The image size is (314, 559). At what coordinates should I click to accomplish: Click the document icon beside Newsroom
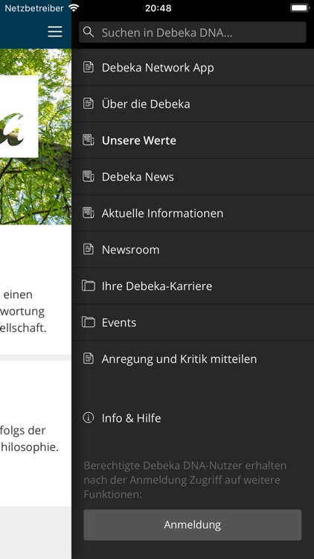click(89, 249)
